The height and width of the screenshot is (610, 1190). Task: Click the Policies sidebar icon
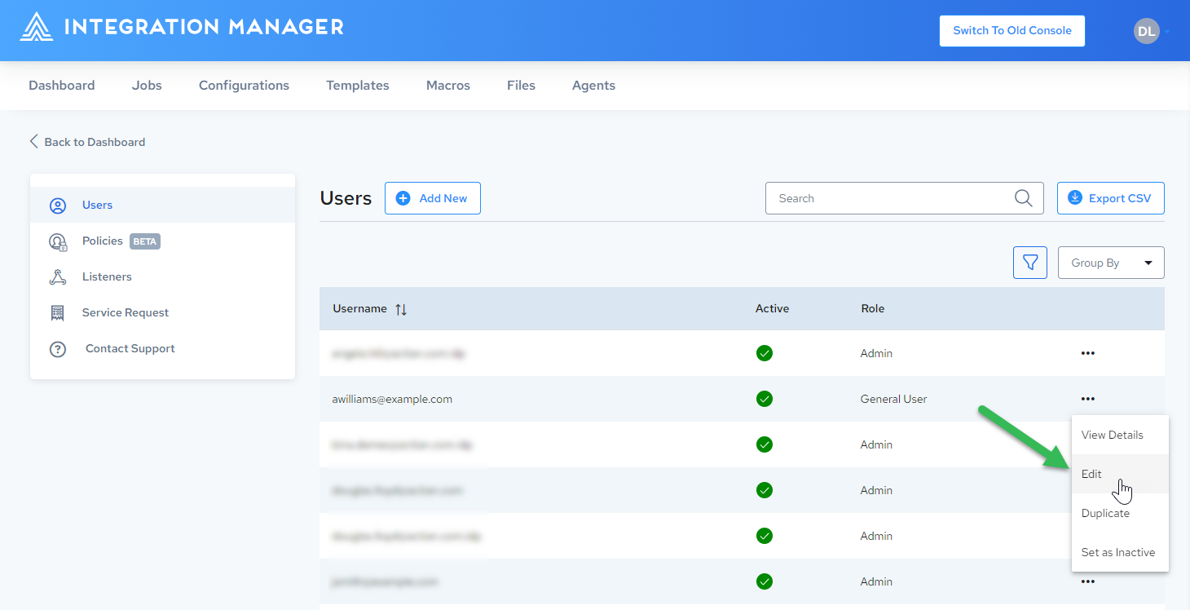(x=58, y=241)
